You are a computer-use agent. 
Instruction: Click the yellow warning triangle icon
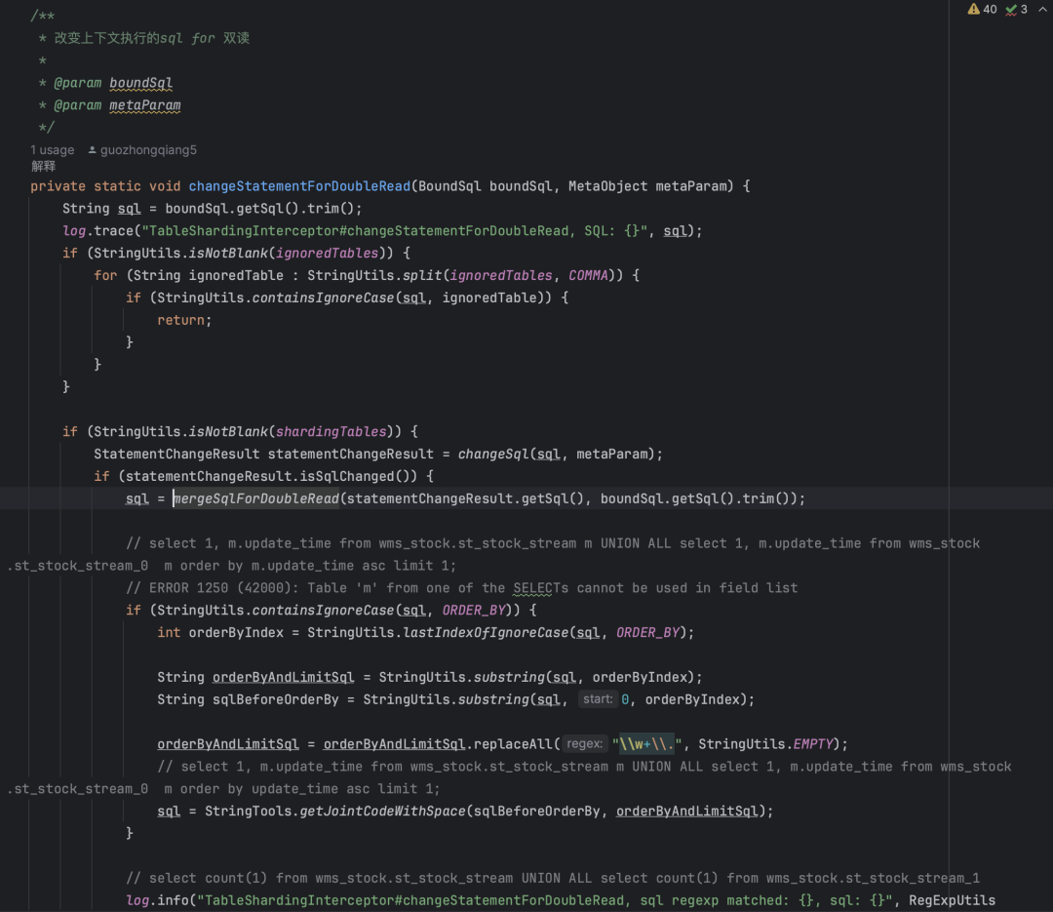pyautogui.click(x=973, y=9)
